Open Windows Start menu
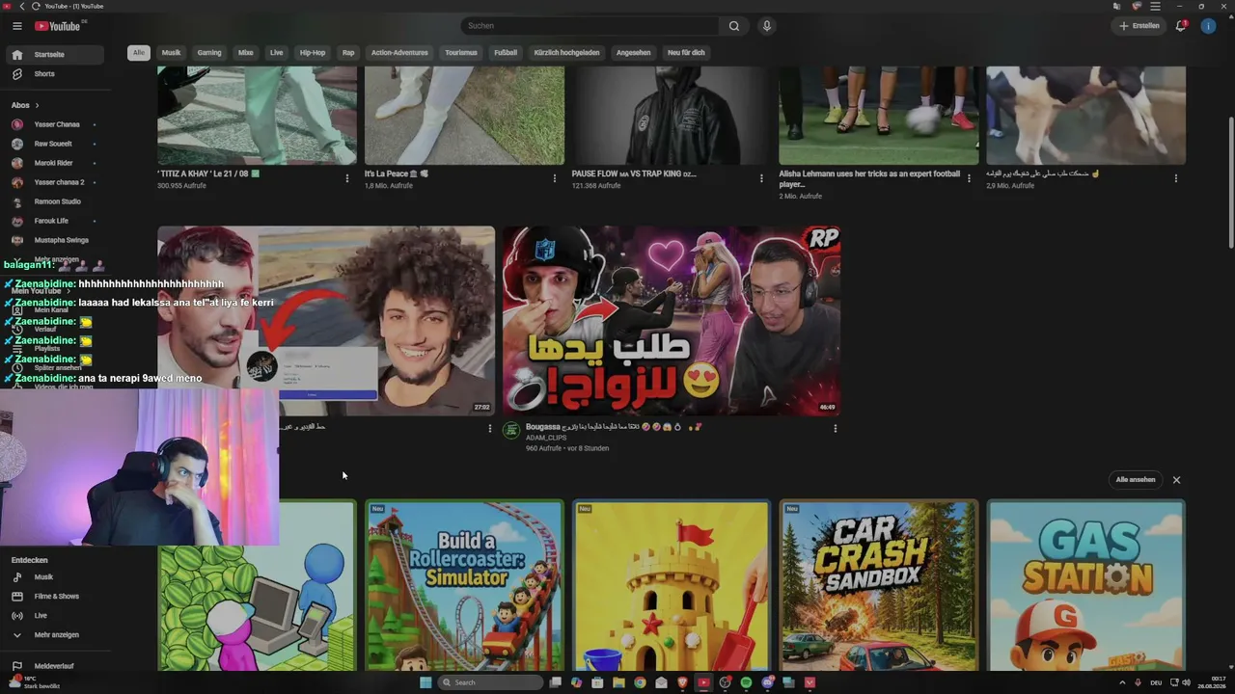Image resolution: width=1235 pixels, height=694 pixels. (425, 682)
